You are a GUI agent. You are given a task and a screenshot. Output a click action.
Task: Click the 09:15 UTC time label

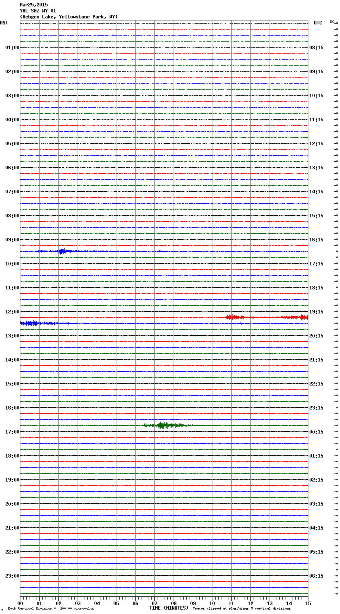316,72
